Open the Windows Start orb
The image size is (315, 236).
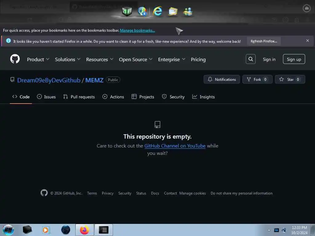(x=8, y=230)
